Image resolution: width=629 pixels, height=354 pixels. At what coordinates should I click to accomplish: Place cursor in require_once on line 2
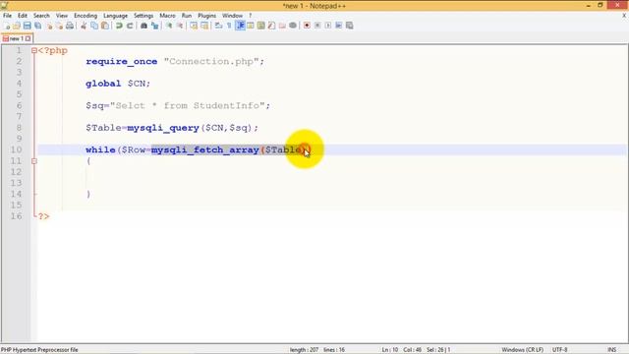(x=122, y=61)
